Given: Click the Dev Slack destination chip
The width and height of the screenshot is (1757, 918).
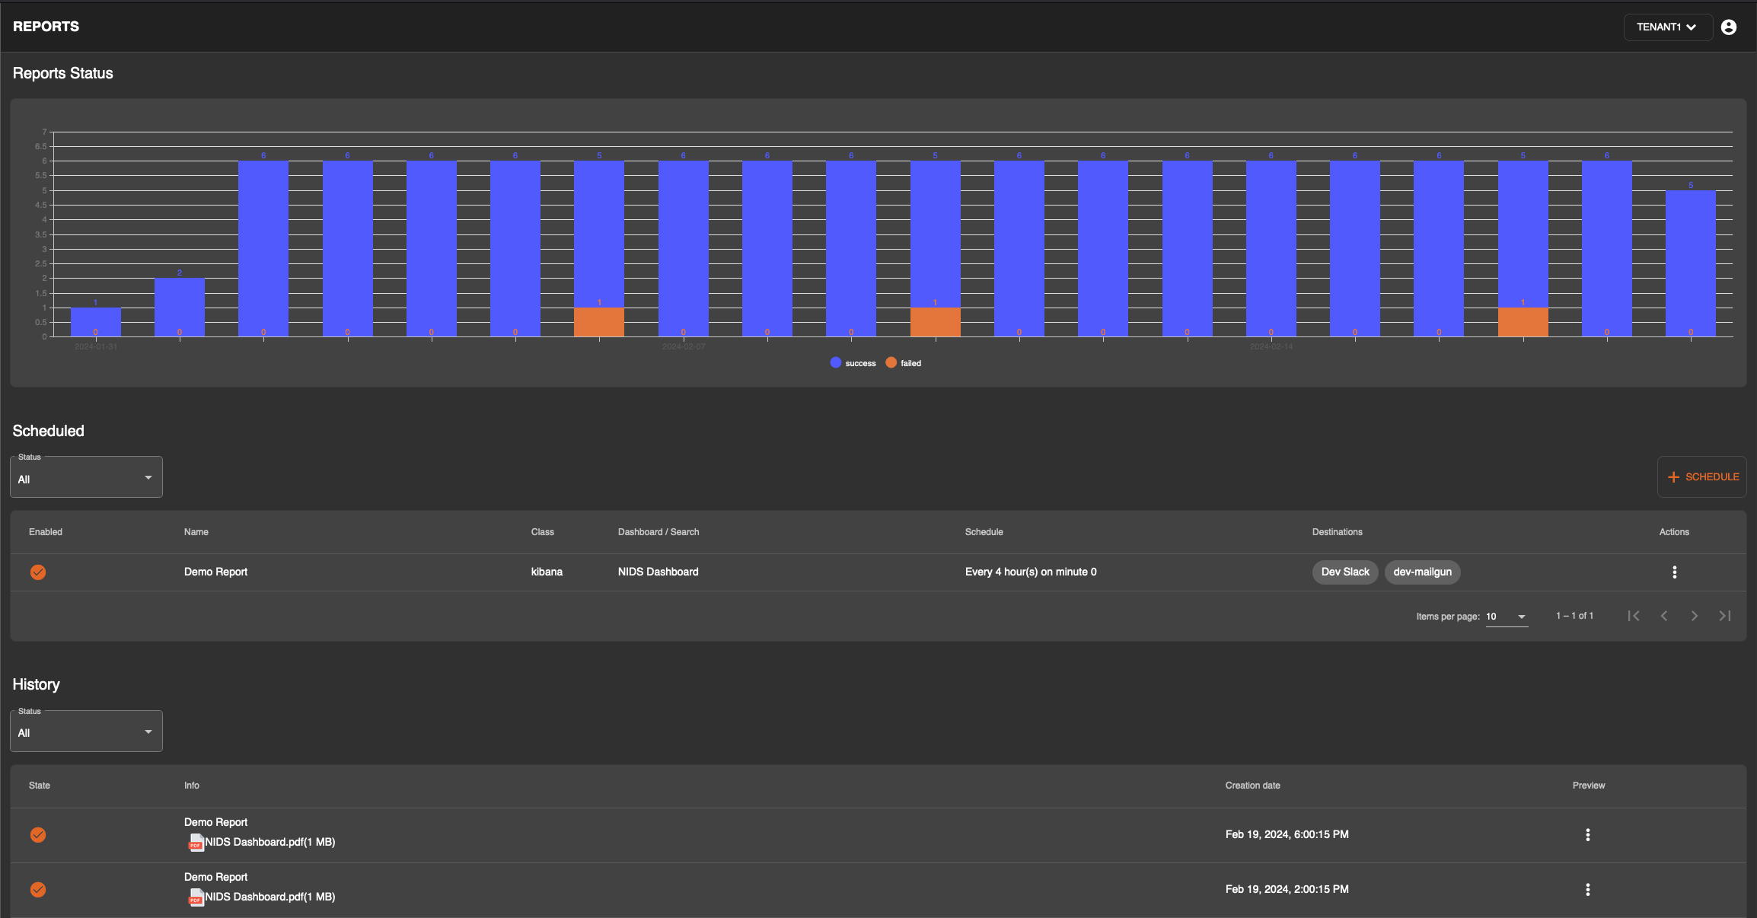Looking at the screenshot, I should [1344, 572].
